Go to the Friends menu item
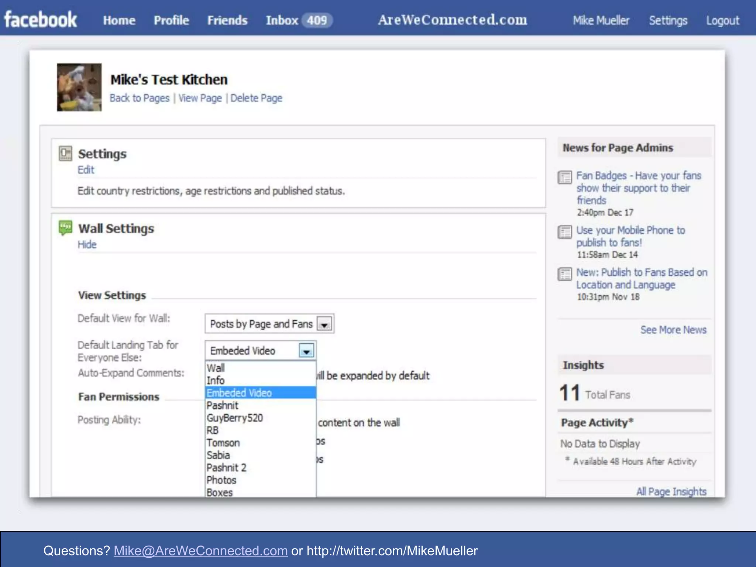Screen dimensions: 756x567 click(x=227, y=20)
